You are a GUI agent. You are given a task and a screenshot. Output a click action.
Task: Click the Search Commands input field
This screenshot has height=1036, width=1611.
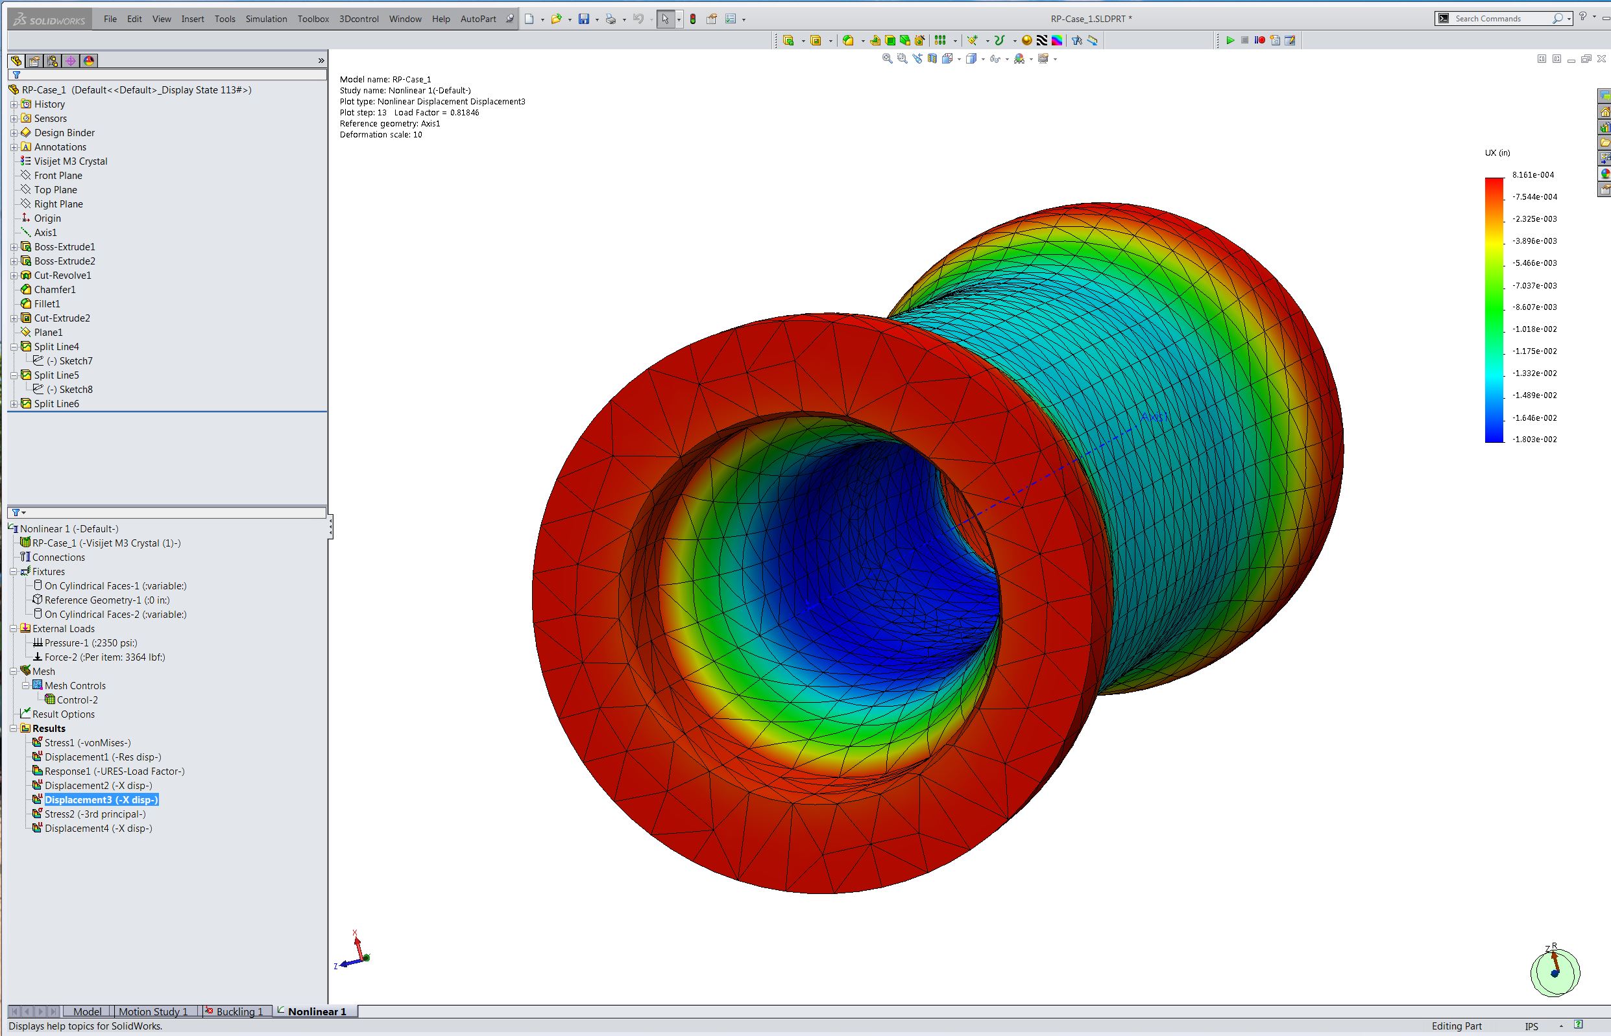1503,19
